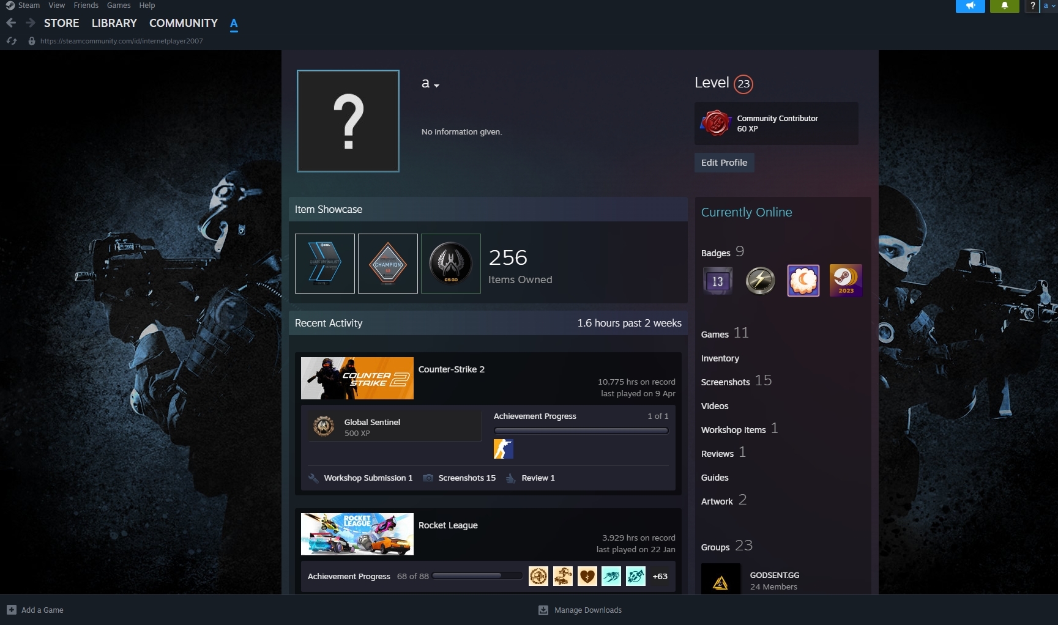Screen dimensions: 1058x625
Task: Open the Workshop Items link
Action: (734, 430)
